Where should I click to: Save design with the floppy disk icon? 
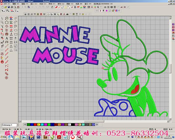tap(9, 7)
